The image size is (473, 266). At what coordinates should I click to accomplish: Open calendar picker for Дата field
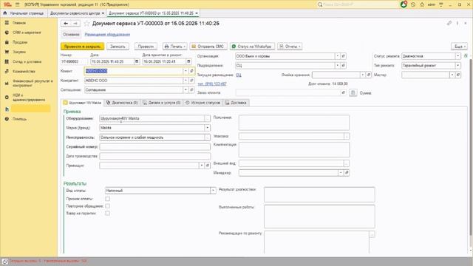point(137,61)
